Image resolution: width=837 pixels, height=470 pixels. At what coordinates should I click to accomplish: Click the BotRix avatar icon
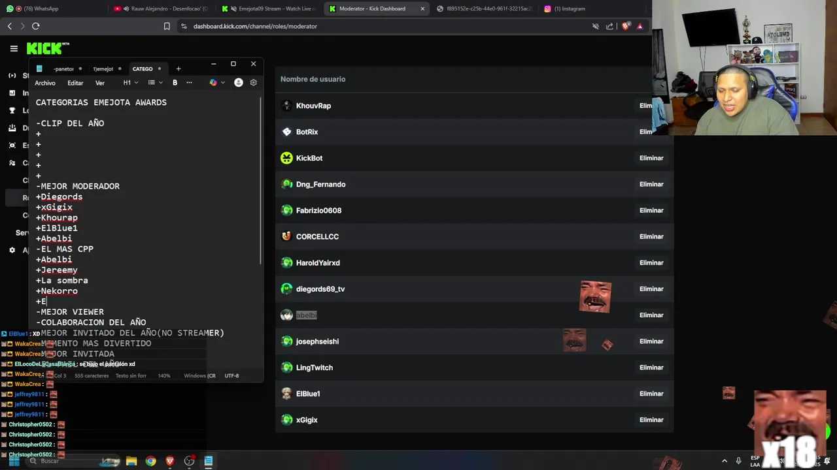tap(286, 132)
